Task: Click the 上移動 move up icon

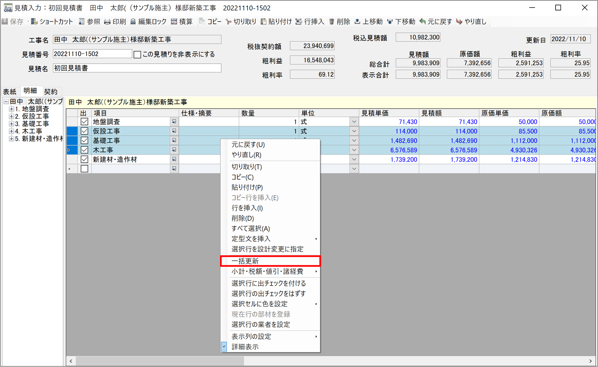Action: [x=357, y=22]
